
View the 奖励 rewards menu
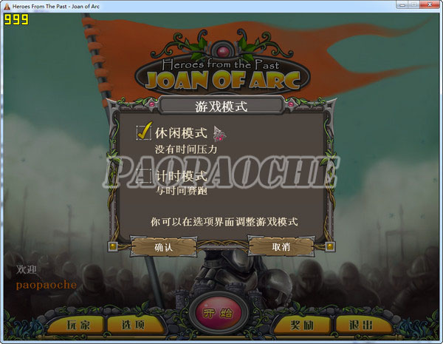point(302,325)
